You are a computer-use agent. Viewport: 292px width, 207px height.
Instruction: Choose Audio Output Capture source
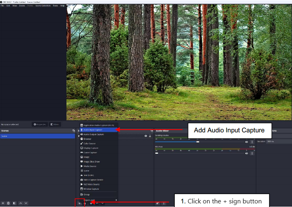tap(99, 134)
